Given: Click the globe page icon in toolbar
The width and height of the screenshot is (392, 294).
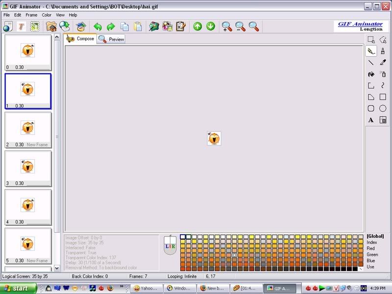Looking at the screenshot, I should [8, 26].
